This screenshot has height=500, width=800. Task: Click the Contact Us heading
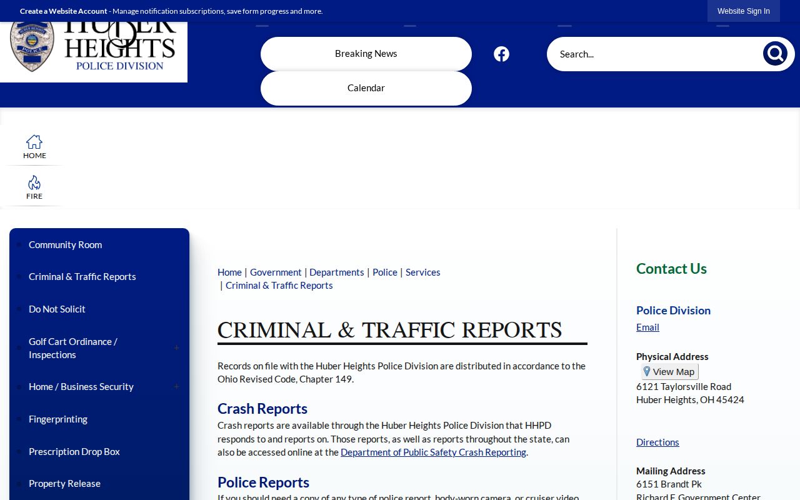[x=671, y=268]
